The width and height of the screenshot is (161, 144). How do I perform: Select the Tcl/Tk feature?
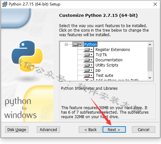point(101,55)
